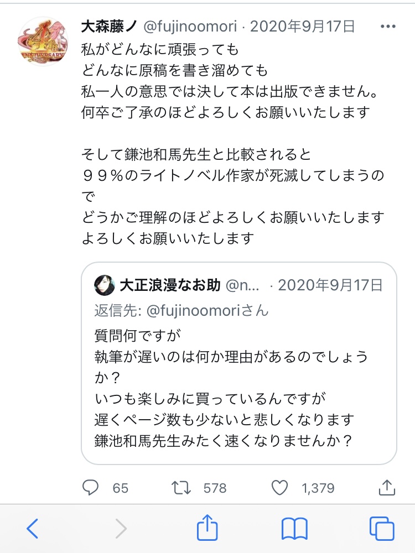Tap the 578 retweet count

tap(215, 488)
